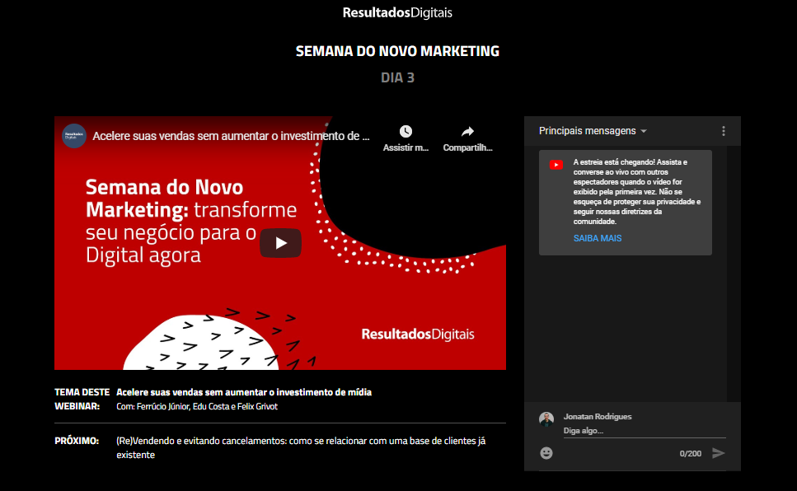Click the Share arrow icon

point(467,132)
